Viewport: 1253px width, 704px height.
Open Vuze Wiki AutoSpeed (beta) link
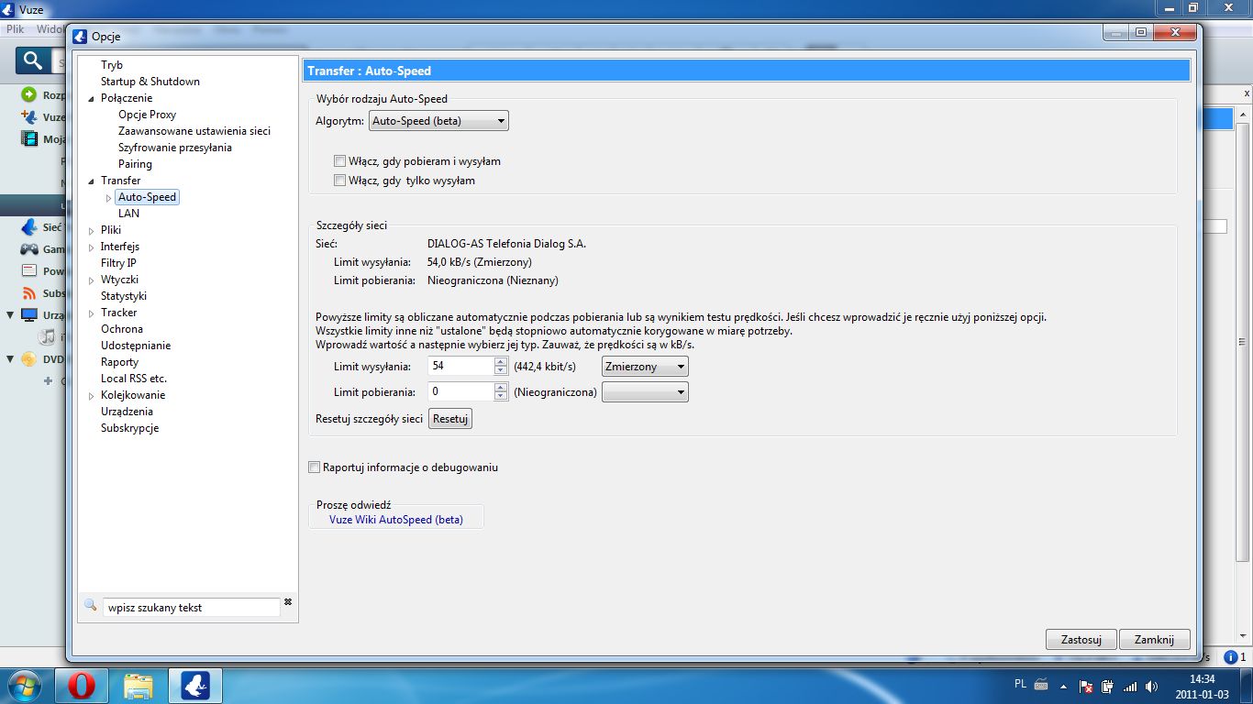click(396, 519)
